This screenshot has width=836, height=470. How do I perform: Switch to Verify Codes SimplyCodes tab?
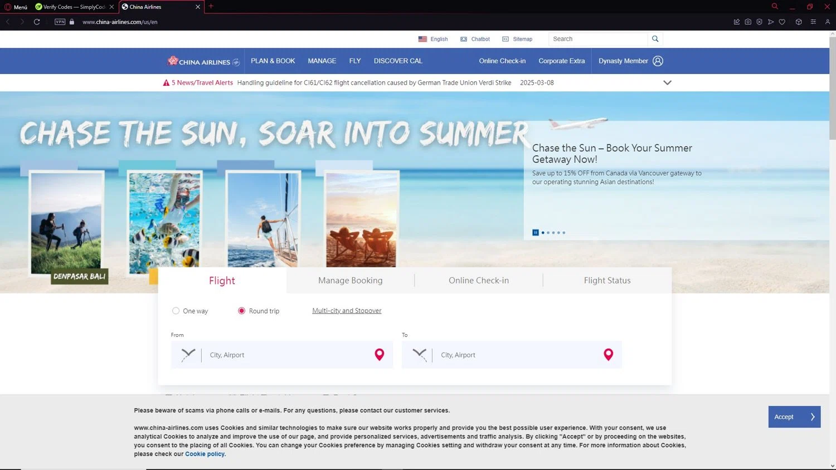[75, 7]
